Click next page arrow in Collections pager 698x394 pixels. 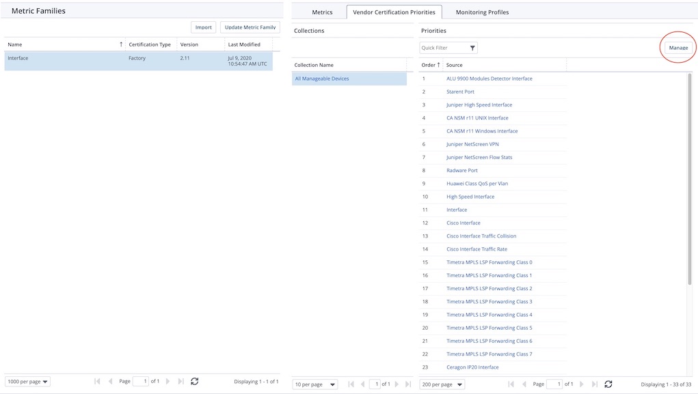(397, 384)
